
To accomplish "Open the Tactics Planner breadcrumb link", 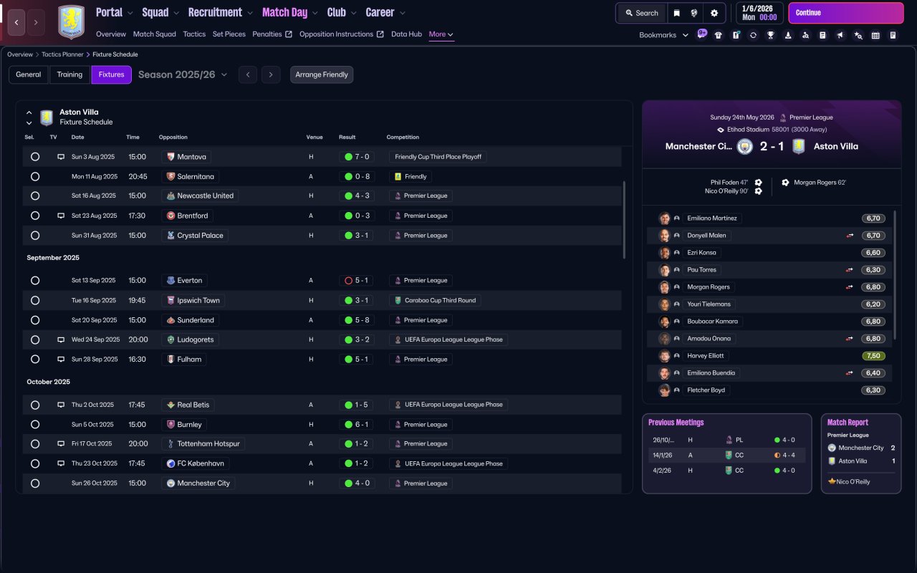I will pyautogui.click(x=63, y=54).
